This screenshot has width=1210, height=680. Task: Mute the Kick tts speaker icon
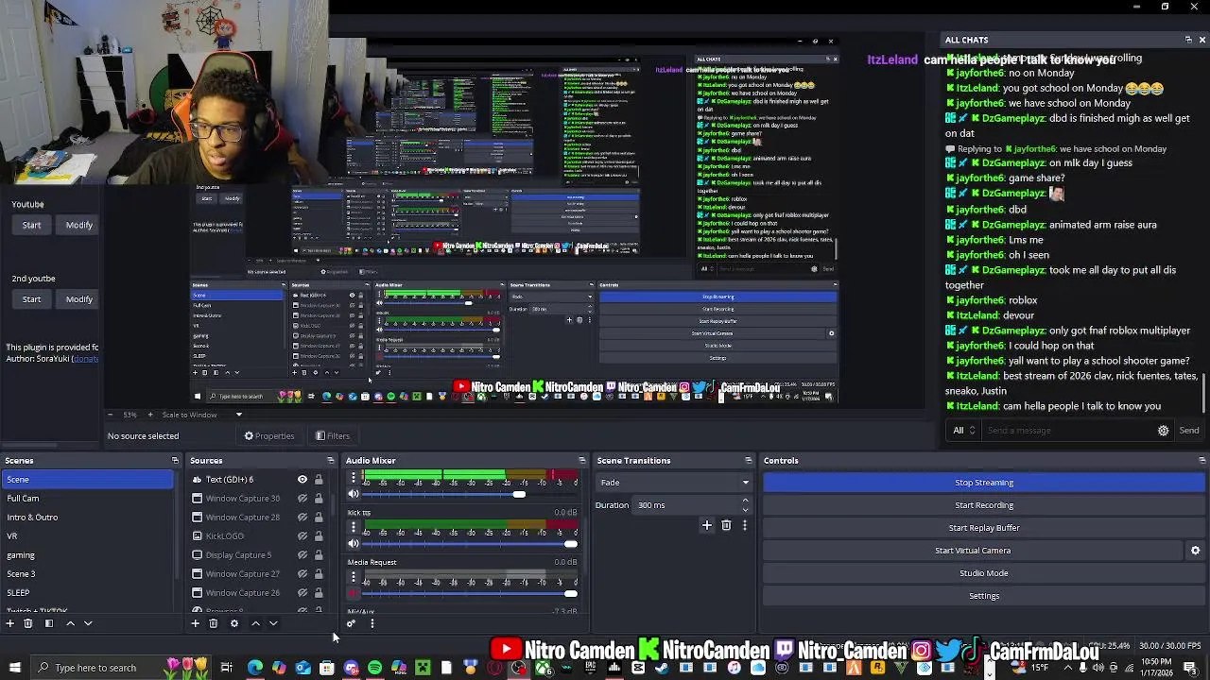[x=354, y=543]
